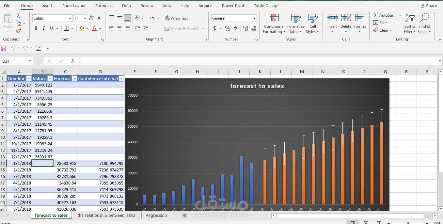Image resolution: width=443 pixels, height=224 pixels.
Task: Open Sort & Filter menu
Action: [x=410, y=24]
